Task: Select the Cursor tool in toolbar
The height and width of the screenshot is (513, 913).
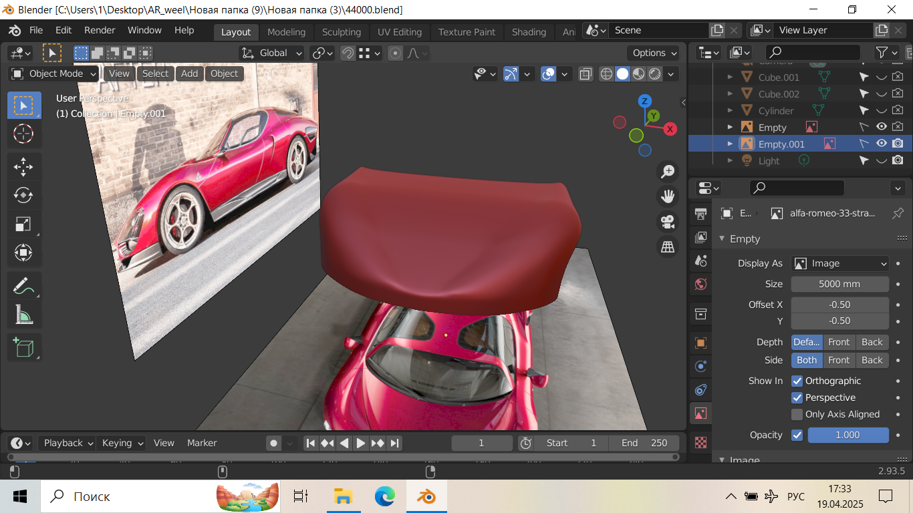Action: [x=23, y=134]
